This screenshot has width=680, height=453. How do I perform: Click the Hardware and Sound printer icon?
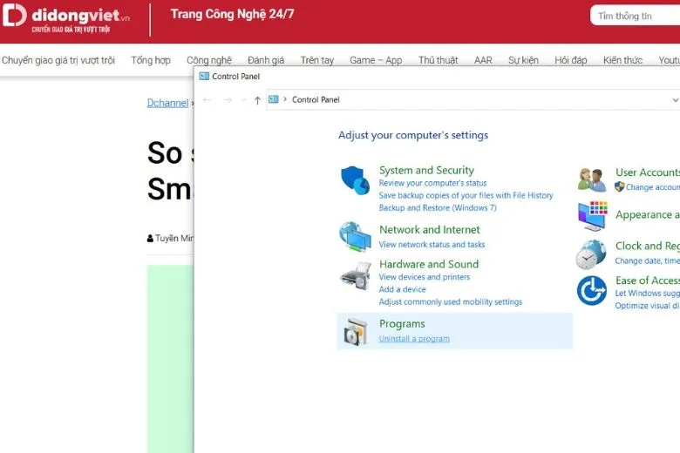(356, 275)
